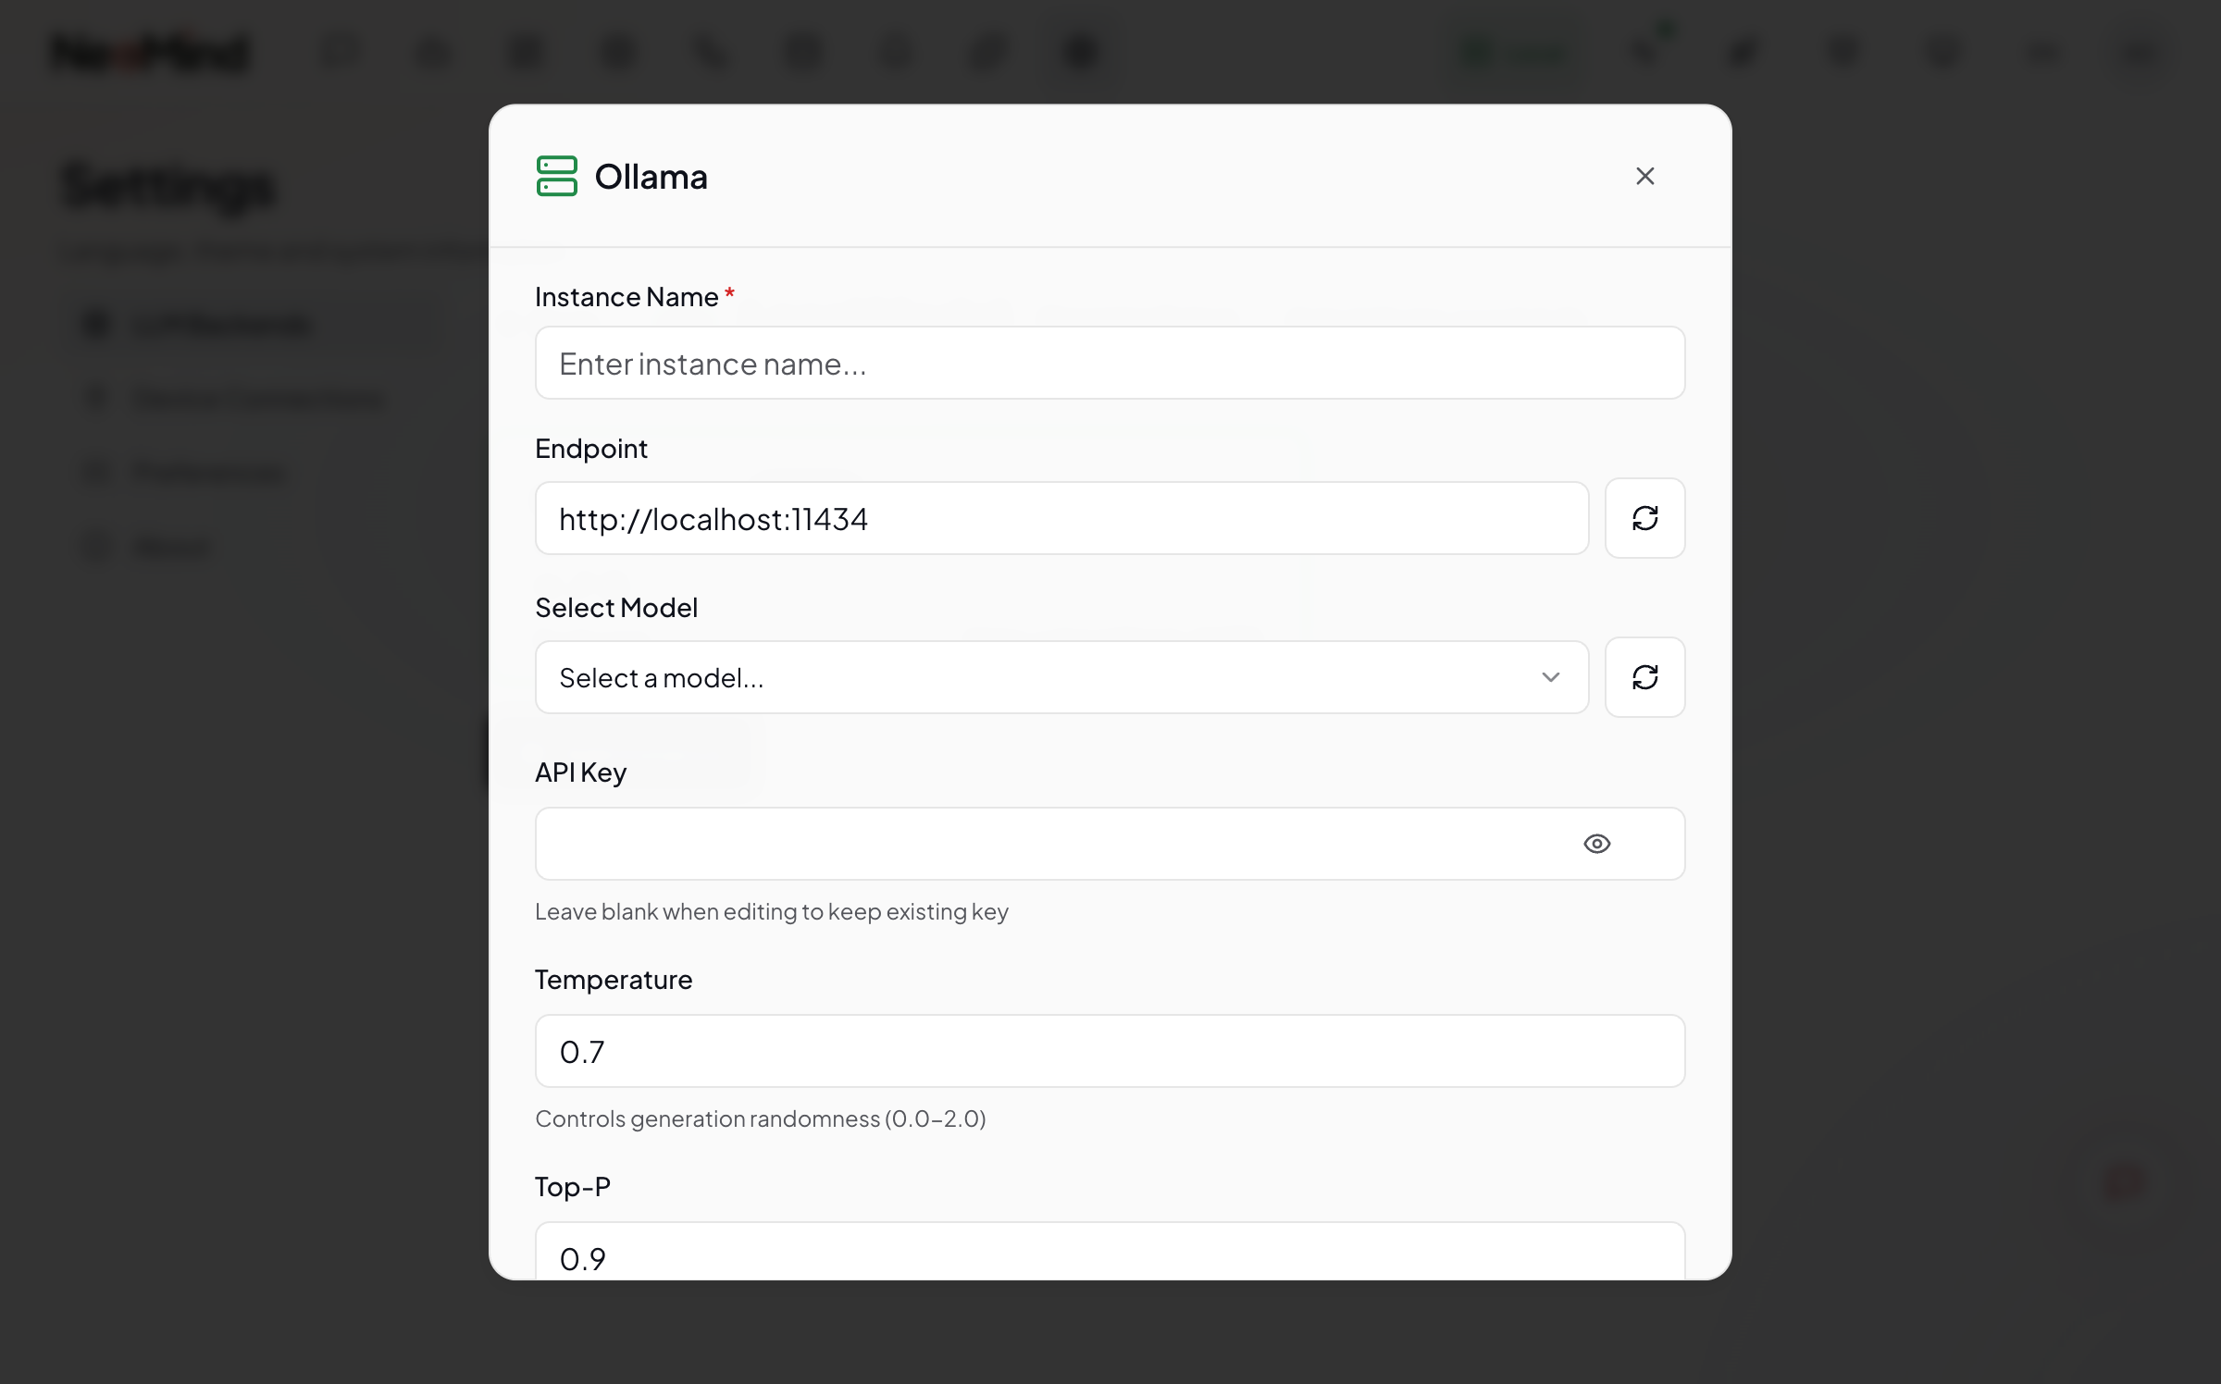Close the Ollama dialog
This screenshot has height=1384, width=2221.
pos(1644,176)
